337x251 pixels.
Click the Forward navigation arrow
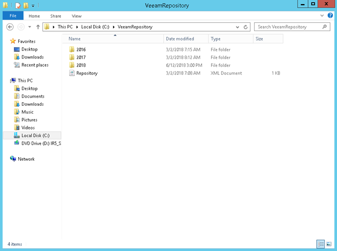21,27
